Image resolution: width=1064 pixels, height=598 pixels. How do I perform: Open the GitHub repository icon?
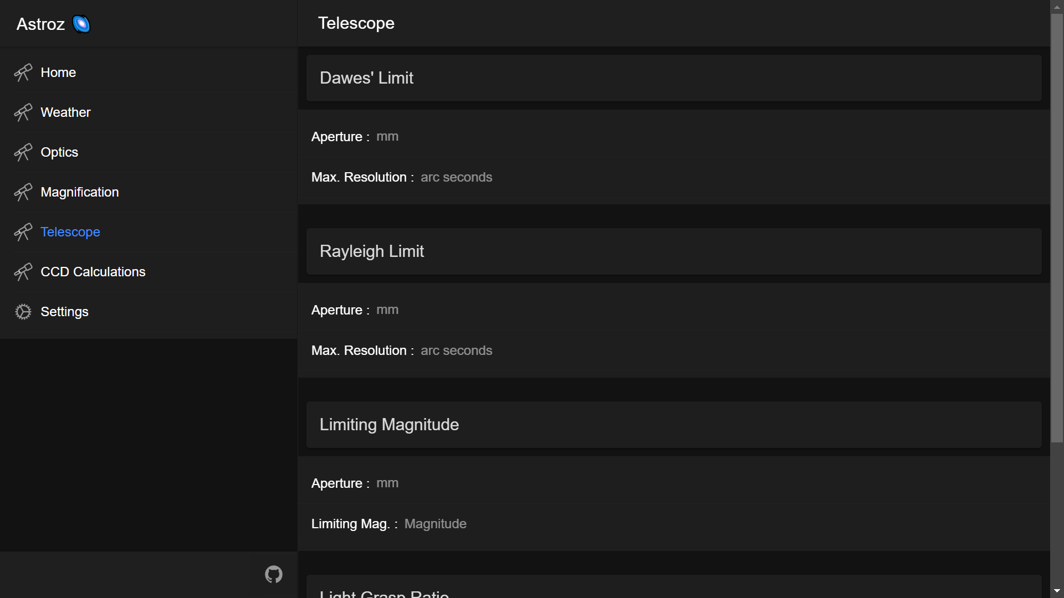tap(273, 574)
